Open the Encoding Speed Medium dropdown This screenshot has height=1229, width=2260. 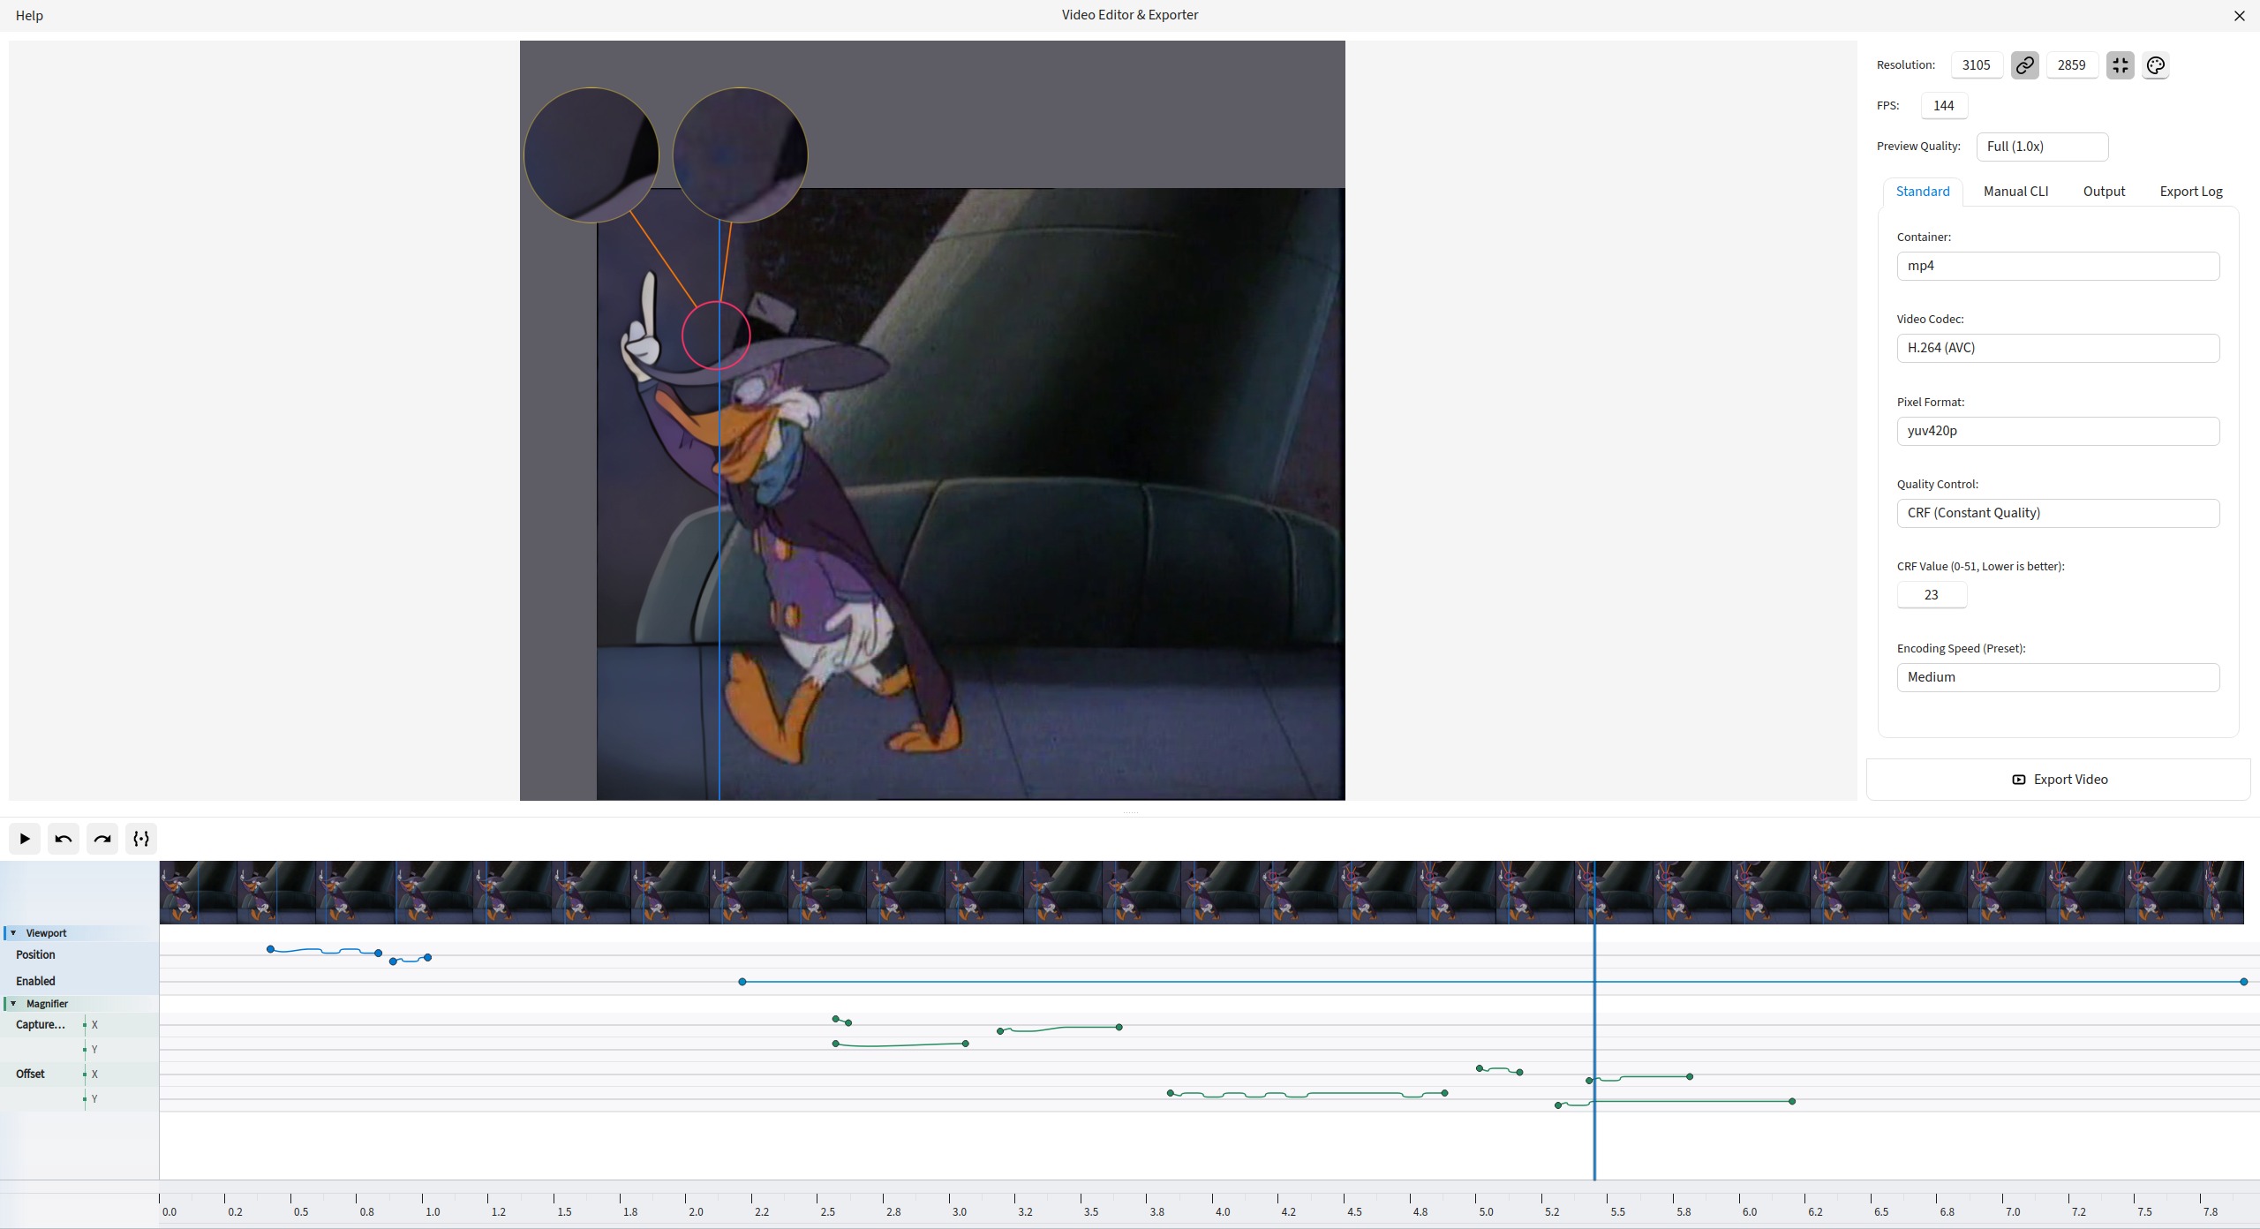(2058, 677)
